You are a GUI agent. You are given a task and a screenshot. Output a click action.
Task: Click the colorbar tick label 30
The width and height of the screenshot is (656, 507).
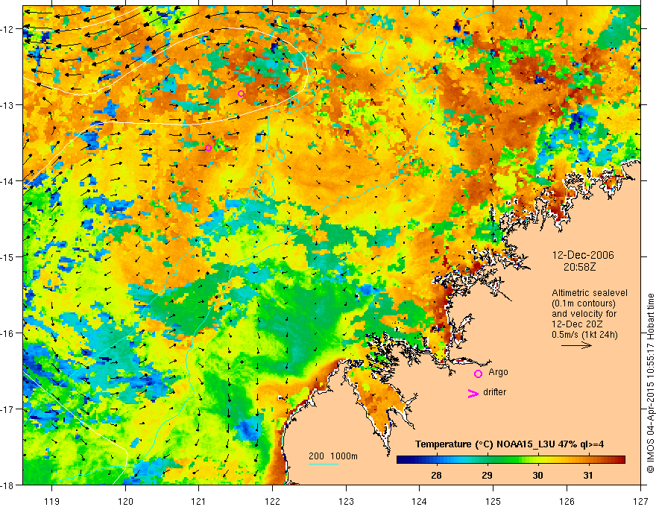pos(537,476)
